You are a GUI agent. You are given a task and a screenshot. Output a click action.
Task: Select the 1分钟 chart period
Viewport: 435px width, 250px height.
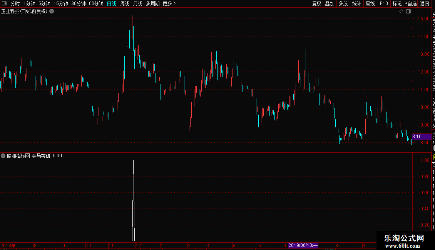pos(29,3)
